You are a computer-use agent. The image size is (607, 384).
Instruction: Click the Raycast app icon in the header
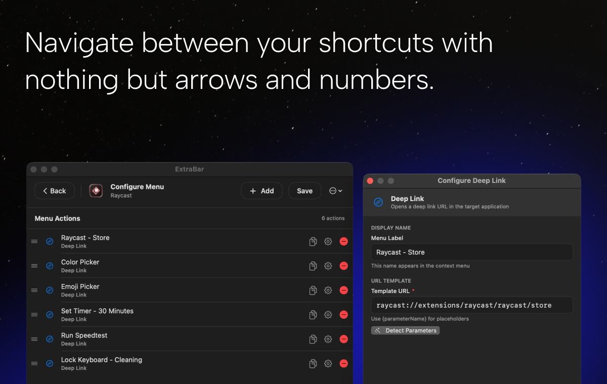click(x=96, y=190)
